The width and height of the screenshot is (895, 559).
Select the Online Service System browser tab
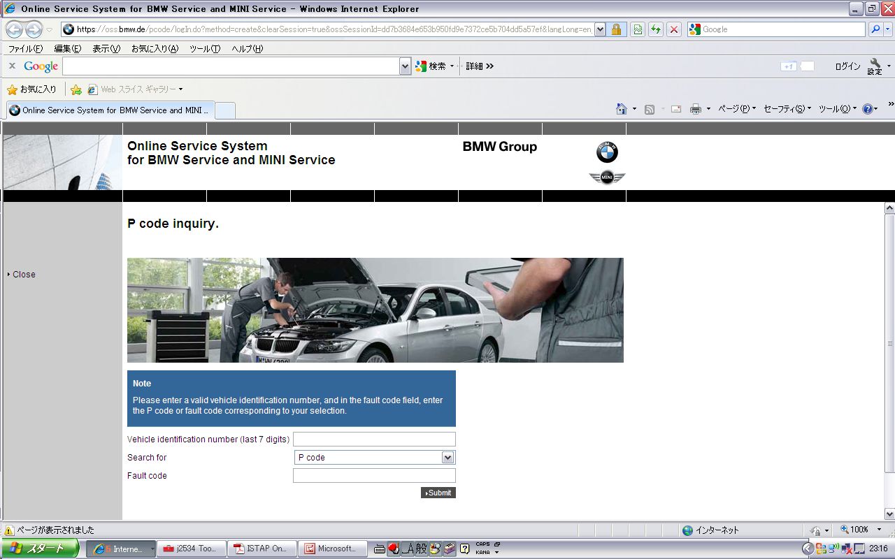[x=109, y=110]
